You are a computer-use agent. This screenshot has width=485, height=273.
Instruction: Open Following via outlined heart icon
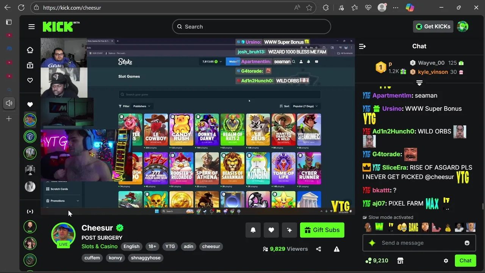(30, 80)
